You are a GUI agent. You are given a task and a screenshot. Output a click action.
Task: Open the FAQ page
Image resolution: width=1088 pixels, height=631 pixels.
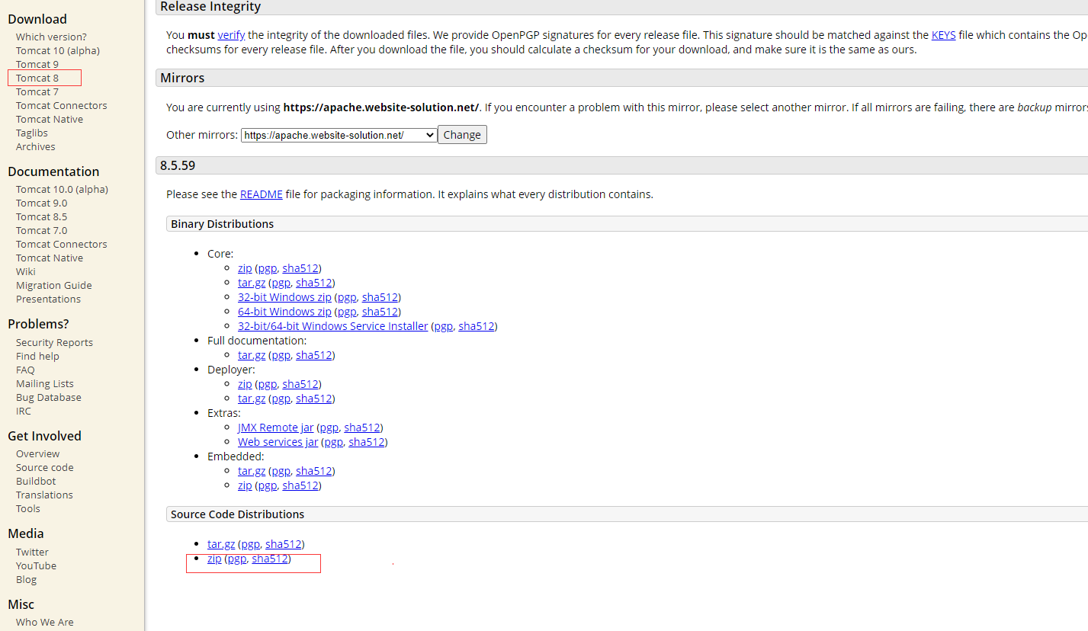(x=25, y=370)
